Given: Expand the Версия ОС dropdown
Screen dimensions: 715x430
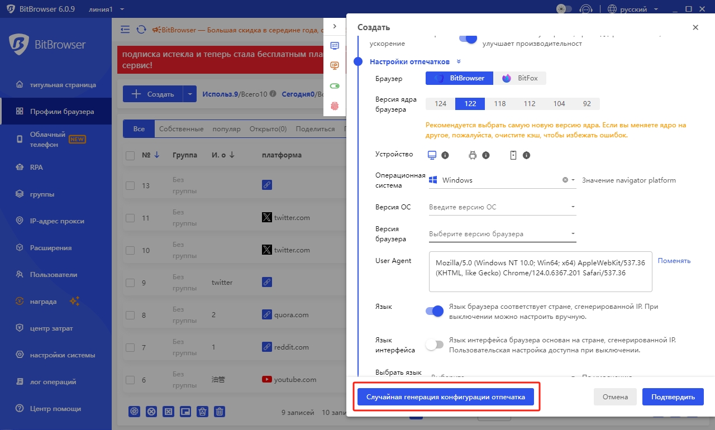Looking at the screenshot, I should (502, 207).
